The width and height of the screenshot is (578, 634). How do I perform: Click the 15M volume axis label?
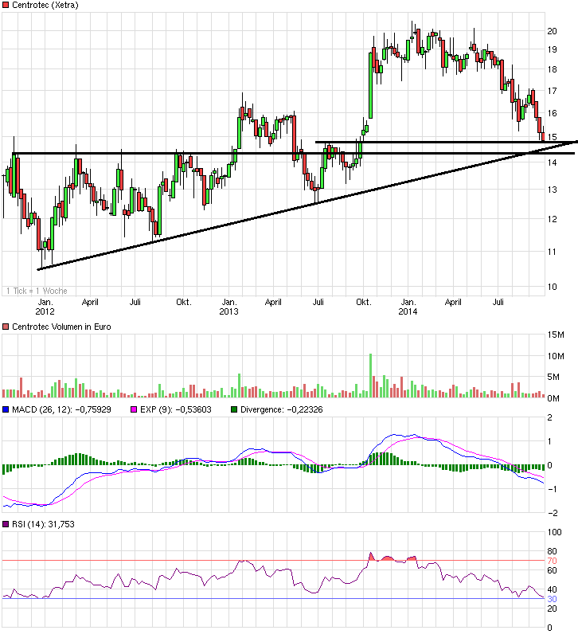coord(556,335)
